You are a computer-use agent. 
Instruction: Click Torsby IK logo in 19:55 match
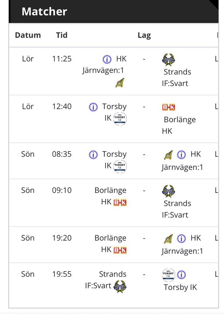168,275
